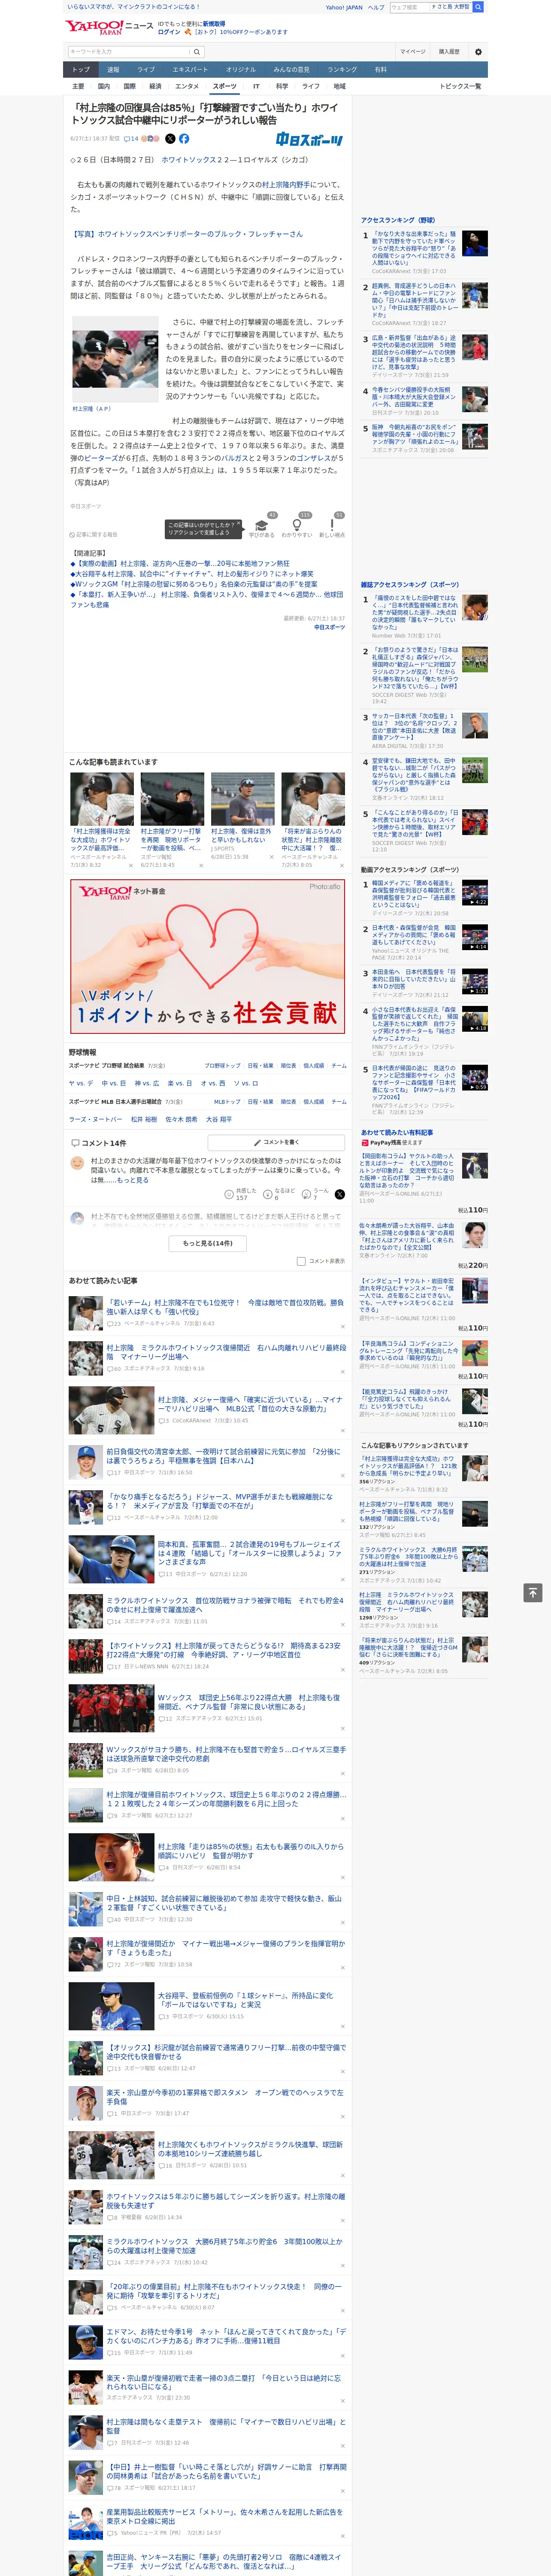Screen dimensions: 551x2576
Task: Click the コメントを書く button
Action: [x=277, y=1142]
